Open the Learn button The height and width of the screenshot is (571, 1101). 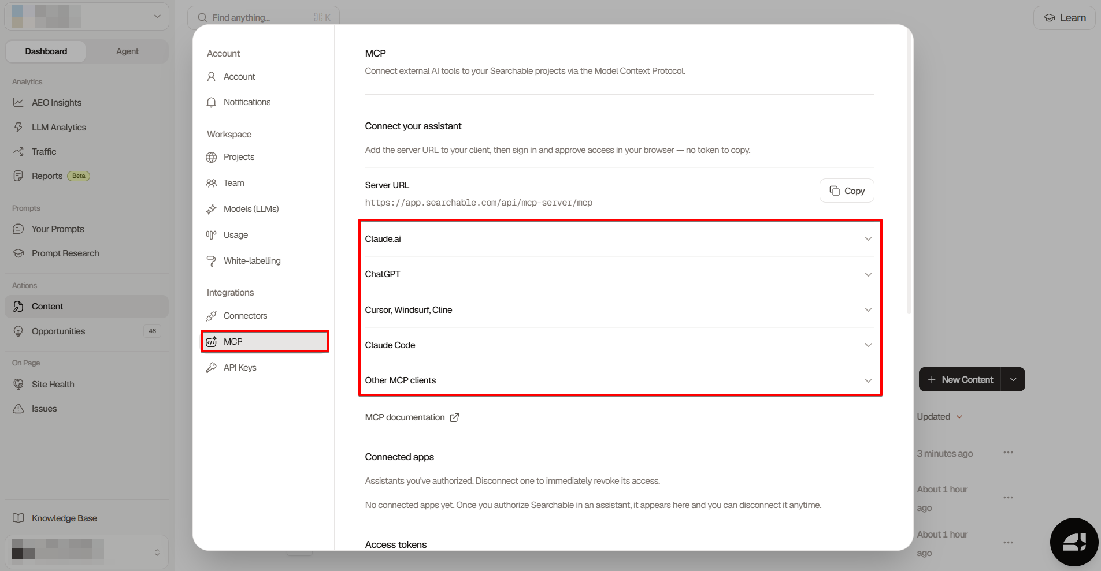pos(1065,18)
